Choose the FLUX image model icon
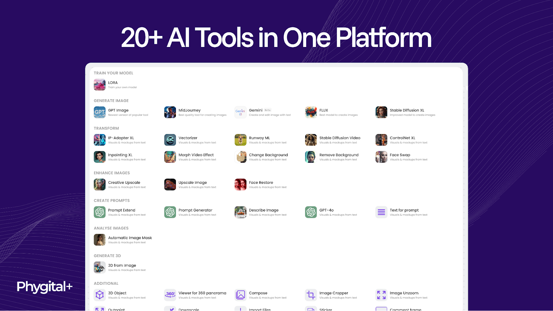553x311 pixels. click(311, 112)
